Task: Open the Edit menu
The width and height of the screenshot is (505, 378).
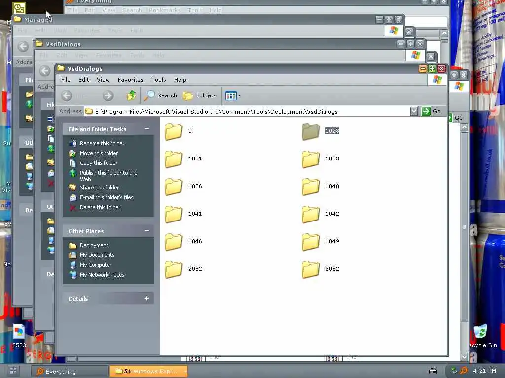Action: [83, 80]
